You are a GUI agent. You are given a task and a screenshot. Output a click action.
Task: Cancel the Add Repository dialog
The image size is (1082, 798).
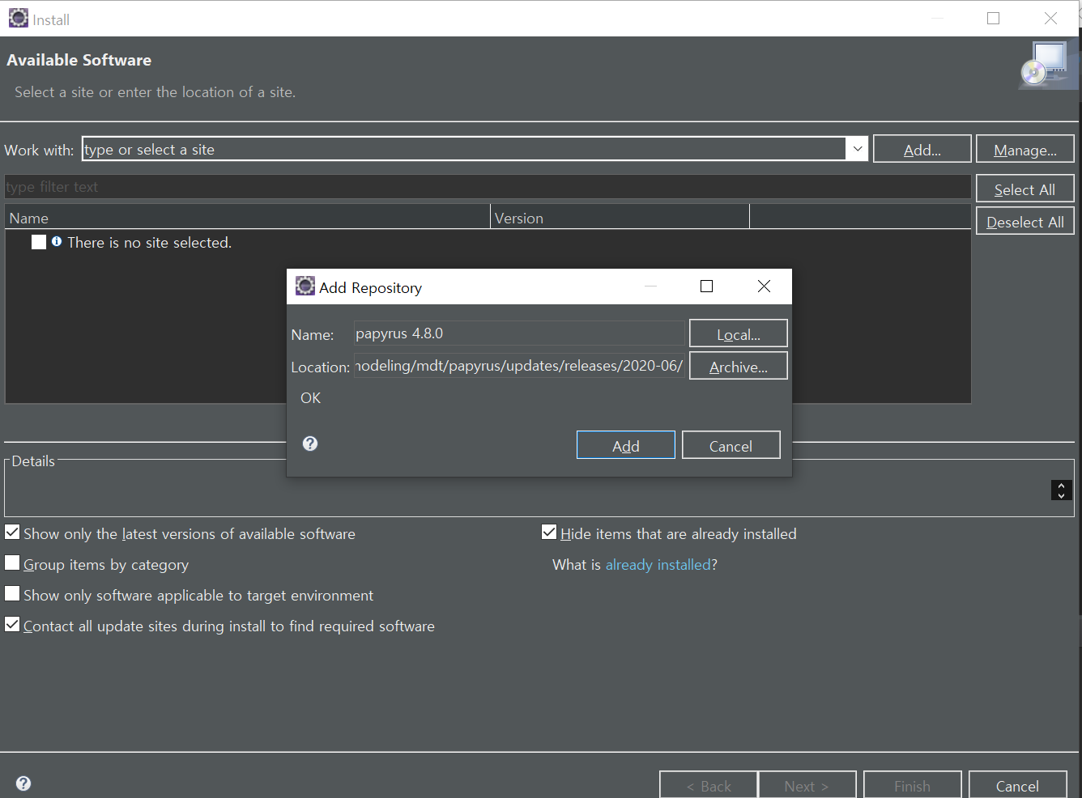pos(731,445)
